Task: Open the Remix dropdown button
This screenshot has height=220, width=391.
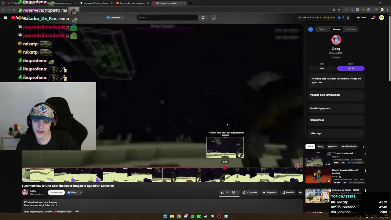Action: click(75, 193)
